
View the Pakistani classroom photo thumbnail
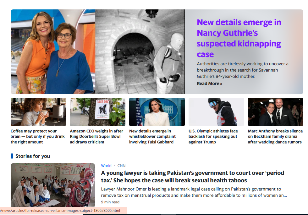53,185
